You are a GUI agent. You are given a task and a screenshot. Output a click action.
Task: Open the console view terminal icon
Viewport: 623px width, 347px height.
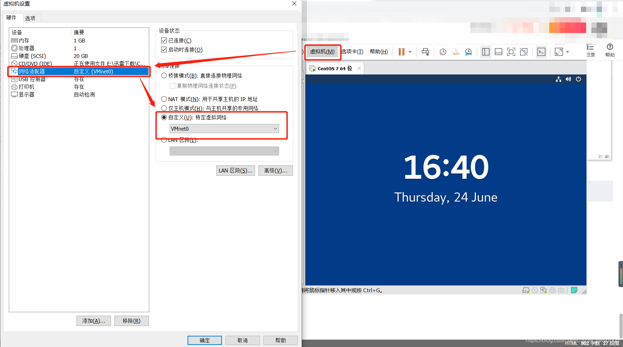point(541,52)
